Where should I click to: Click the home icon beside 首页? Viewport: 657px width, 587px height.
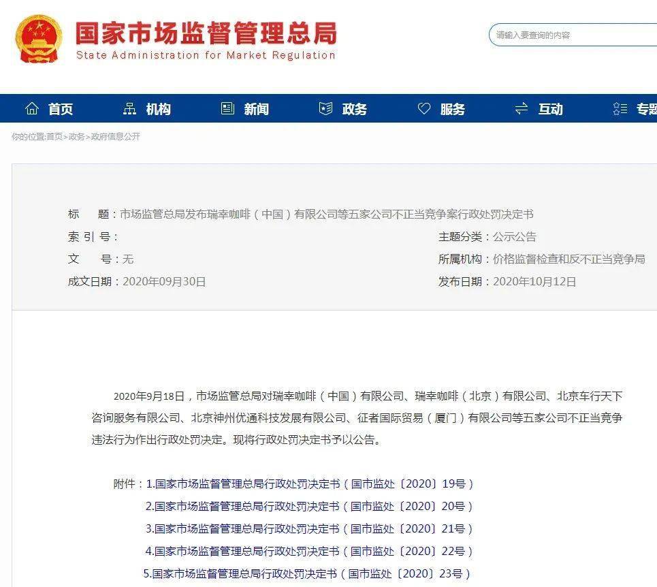(32, 108)
